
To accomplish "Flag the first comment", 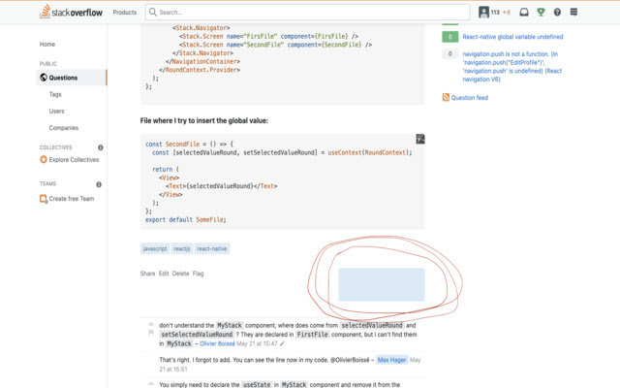I will tap(151, 333).
